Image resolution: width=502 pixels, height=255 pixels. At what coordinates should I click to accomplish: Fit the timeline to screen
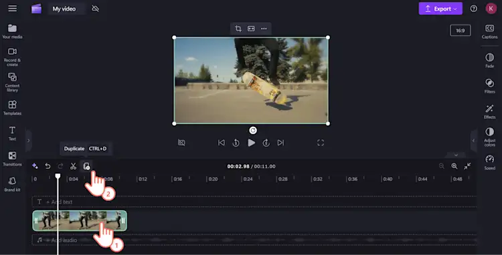[467, 166]
